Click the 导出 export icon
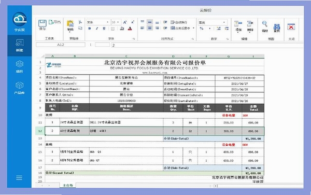This screenshot has width=311, height=195. [55, 22]
